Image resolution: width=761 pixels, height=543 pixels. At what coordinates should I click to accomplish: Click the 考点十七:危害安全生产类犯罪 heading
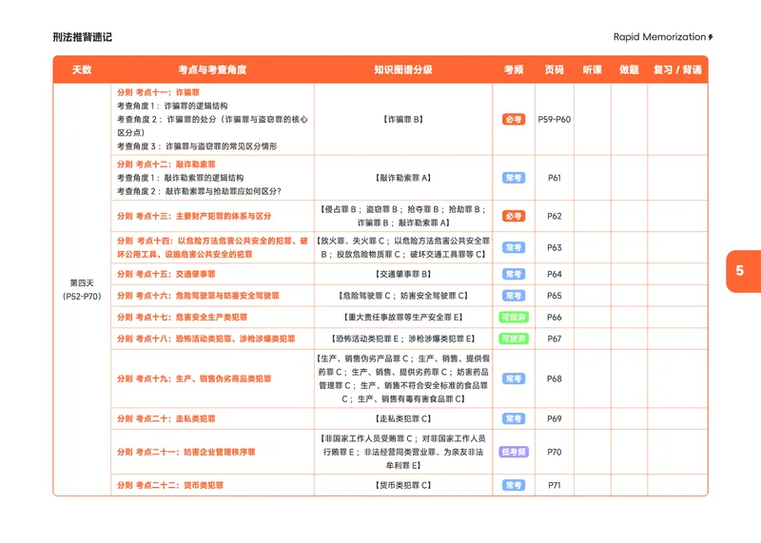(x=182, y=318)
